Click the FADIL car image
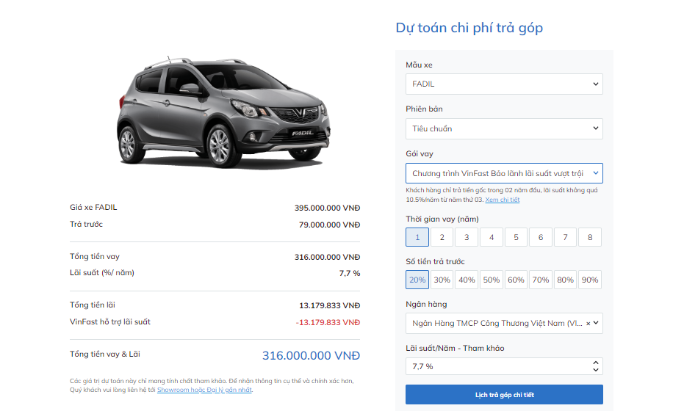 coord(223,112)
